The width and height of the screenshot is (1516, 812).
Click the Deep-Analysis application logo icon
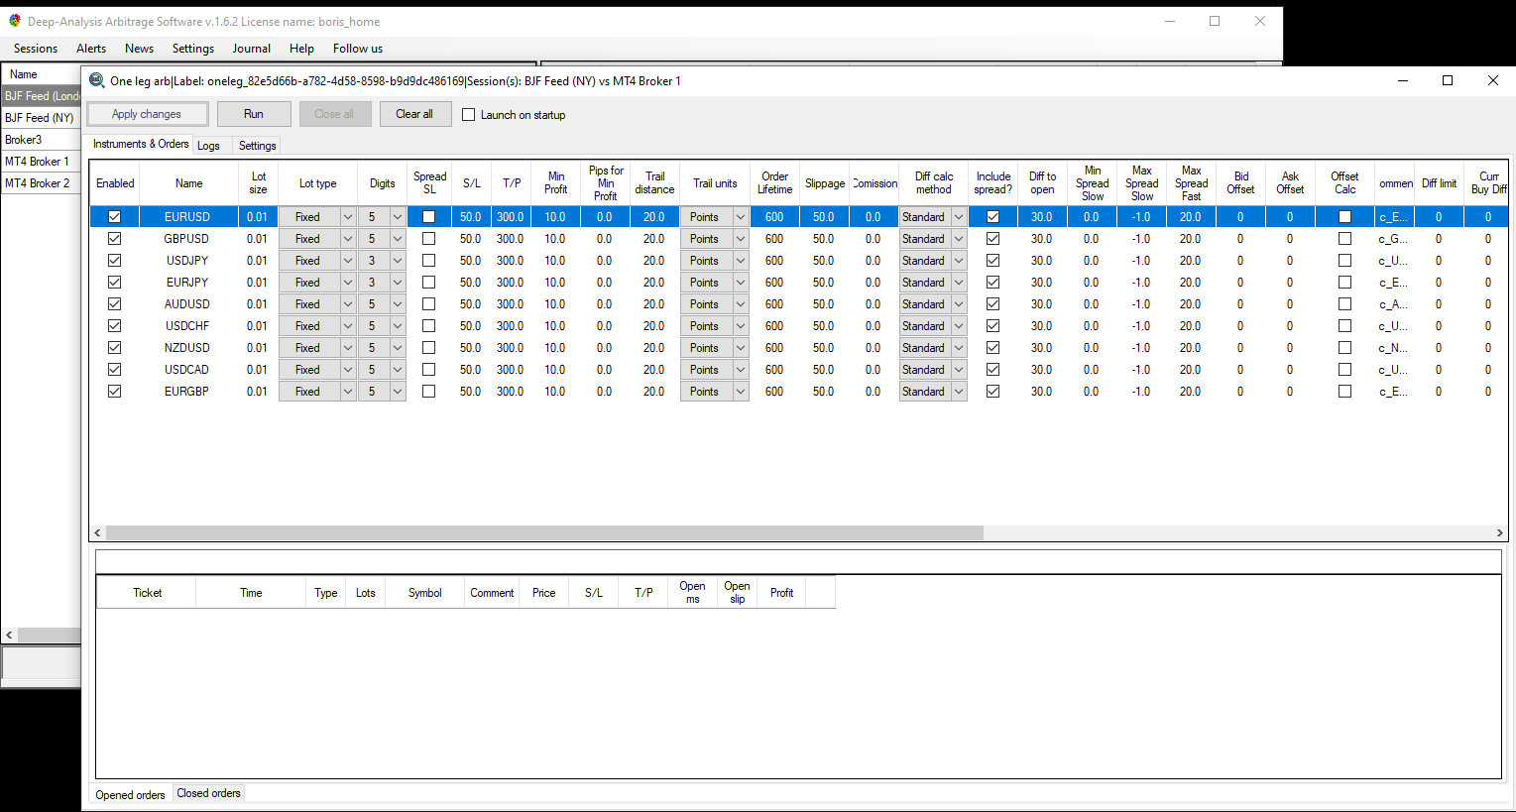point(15,20)
